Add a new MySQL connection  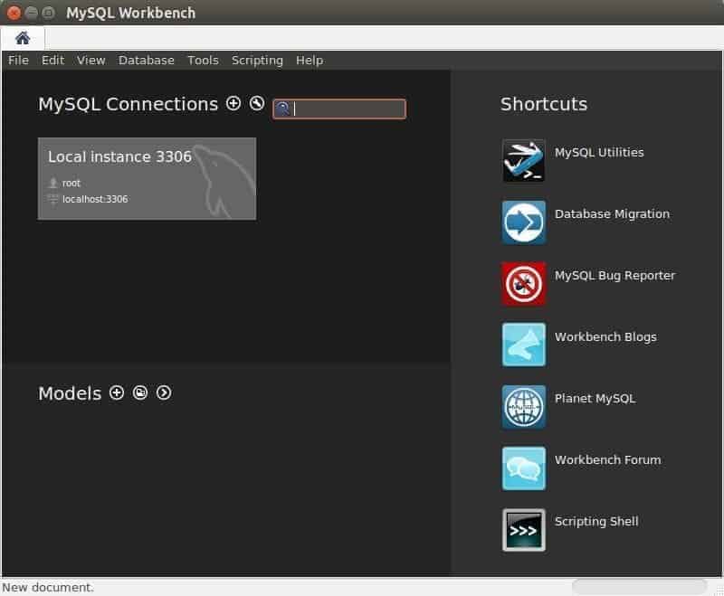pos(233,103)
